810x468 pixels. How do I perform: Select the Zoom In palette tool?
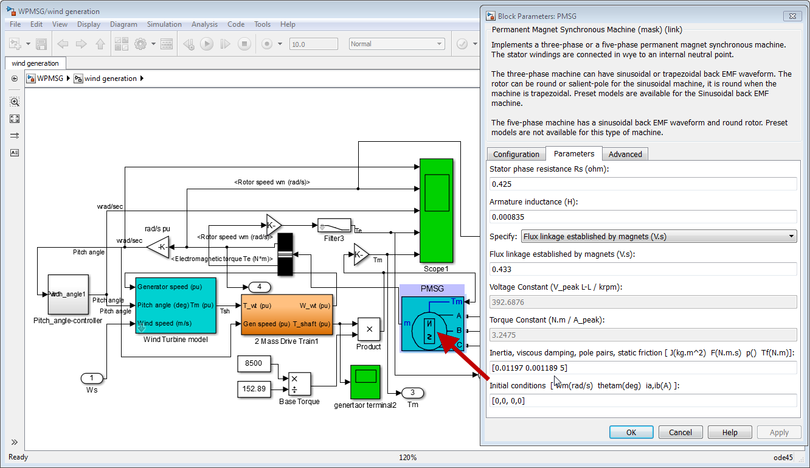pos(15,102)
